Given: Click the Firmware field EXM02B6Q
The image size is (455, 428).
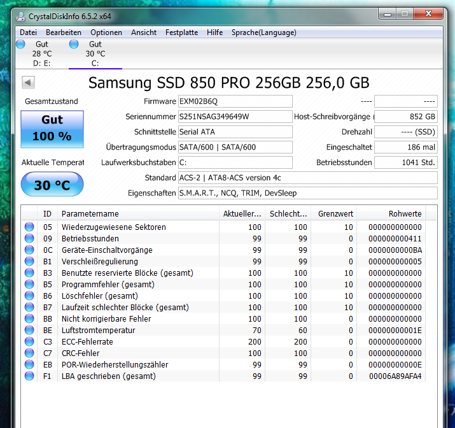Looking at the screenshot, I should [235, 101].
